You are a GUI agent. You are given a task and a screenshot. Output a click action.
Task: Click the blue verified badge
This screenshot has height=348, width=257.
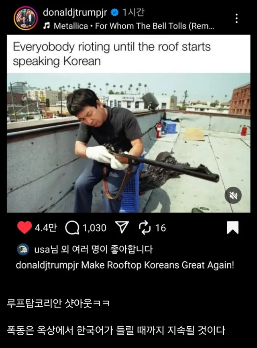114,12
